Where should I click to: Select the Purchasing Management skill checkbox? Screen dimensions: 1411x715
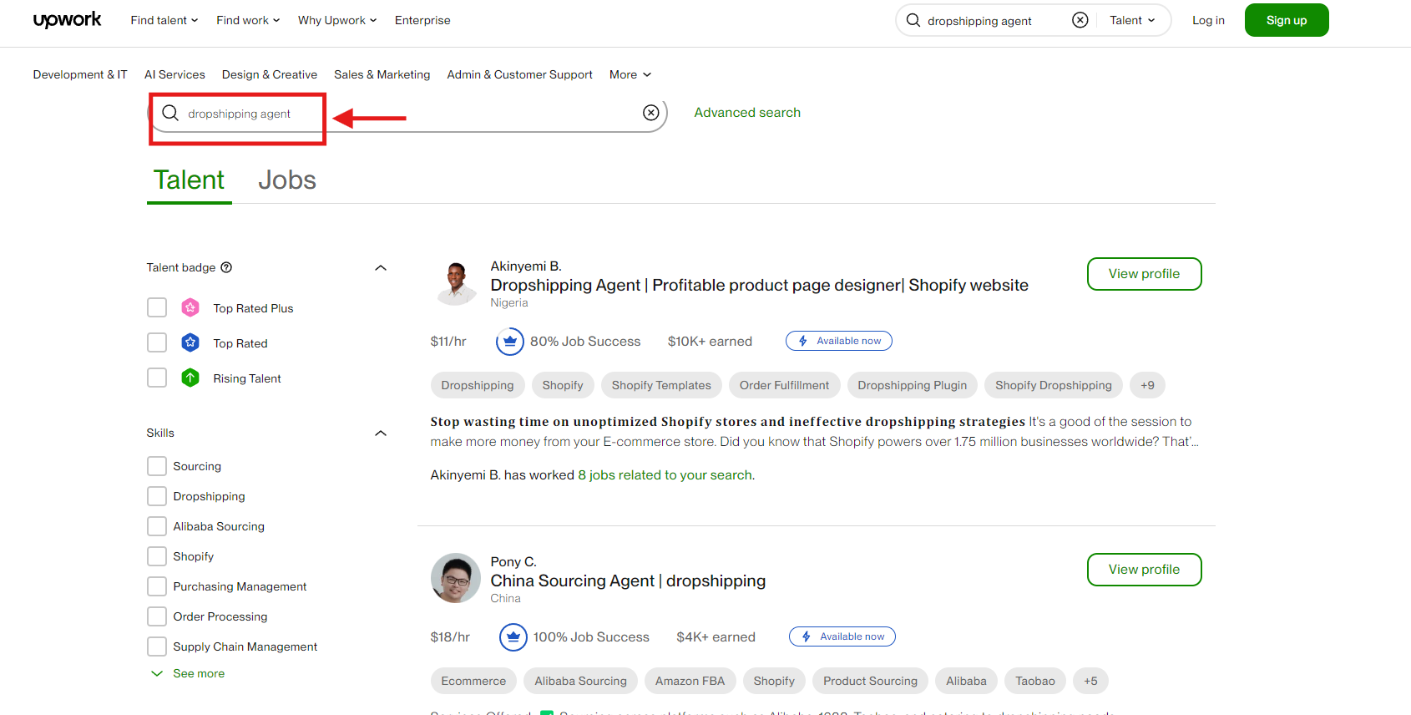(157, 586)
